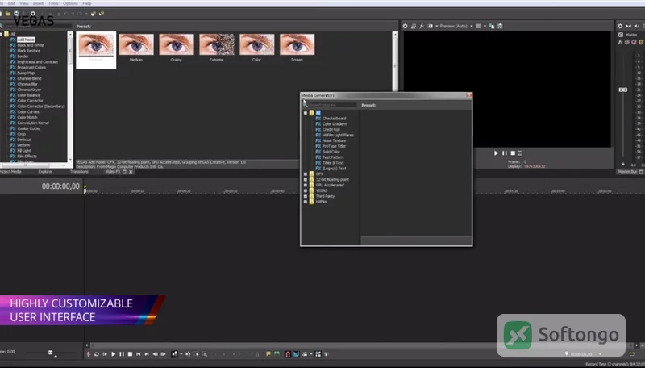Toggle Automatic Crossfades icon
The height and width of the screenshot is (368, 645).
click(x=296, y=354)
